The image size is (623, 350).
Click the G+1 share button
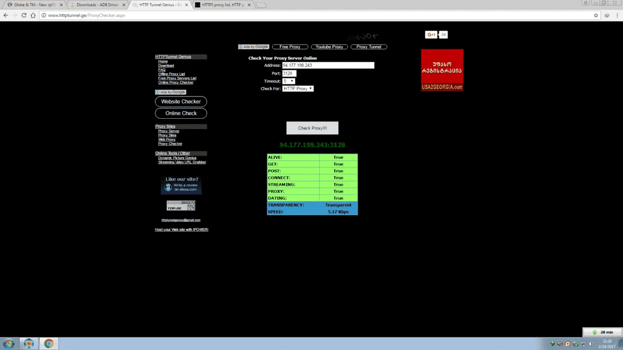[x=431, y=35]
